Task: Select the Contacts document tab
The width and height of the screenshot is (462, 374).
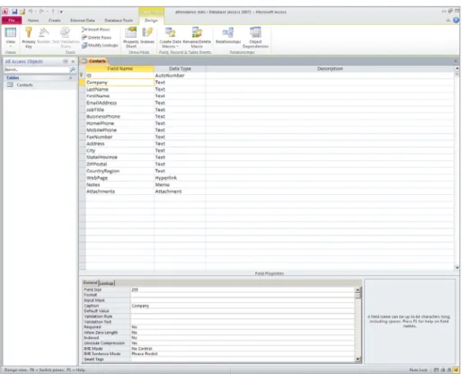Action: pyautogui.click(x=94, y=61)
